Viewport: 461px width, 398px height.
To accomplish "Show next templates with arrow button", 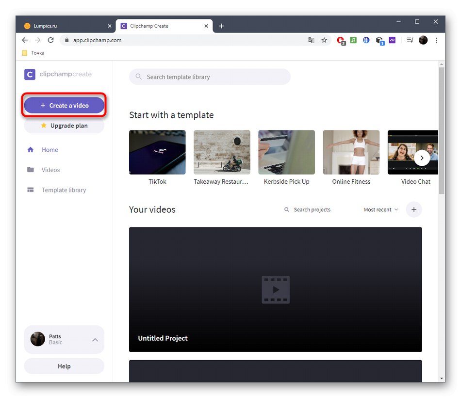I will pyautogui.click(x=422, y=158).
